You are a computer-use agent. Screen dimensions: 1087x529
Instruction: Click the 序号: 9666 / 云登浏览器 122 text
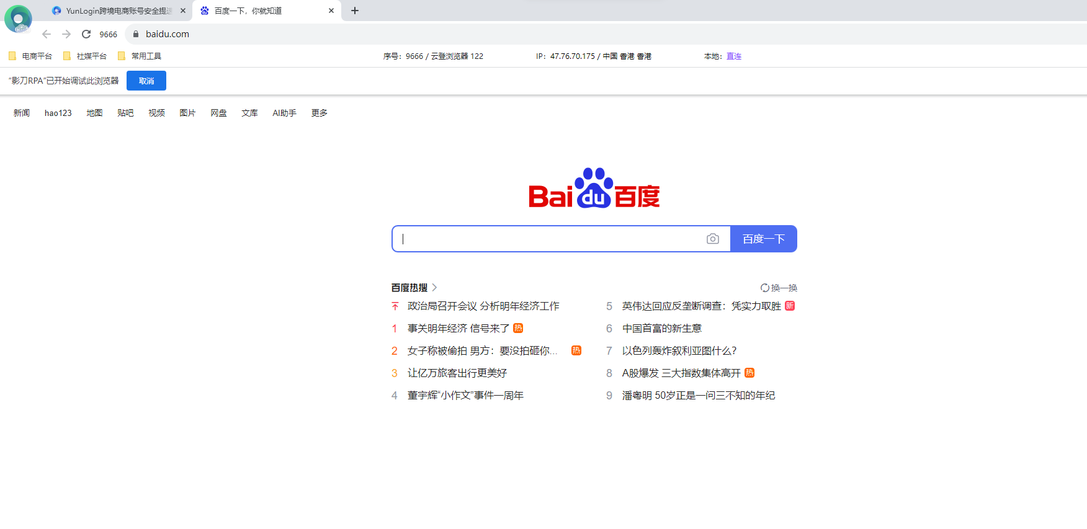[433, 56]
